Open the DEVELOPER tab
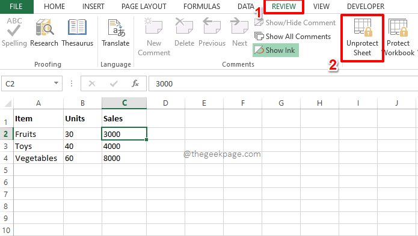The image size is (418, 236). (x=366, y=7)
